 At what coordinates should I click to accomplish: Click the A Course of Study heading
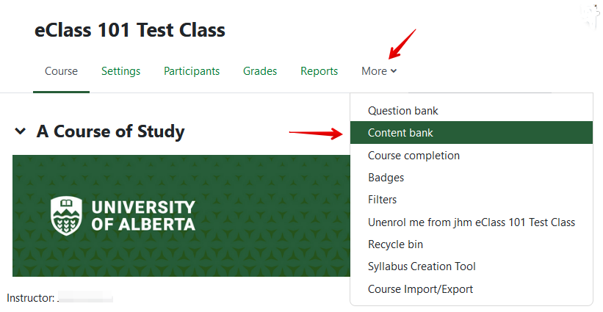110,131
